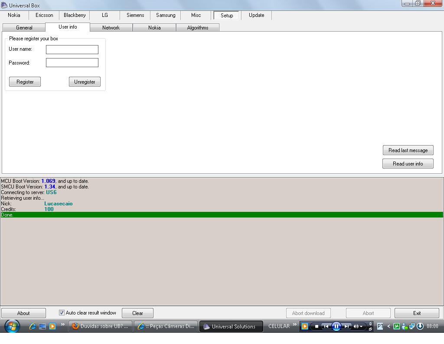Viewport: 444px width, 344px height.
Task: Click MCU Boot Version '1.069' value
Action: point(49,181)
